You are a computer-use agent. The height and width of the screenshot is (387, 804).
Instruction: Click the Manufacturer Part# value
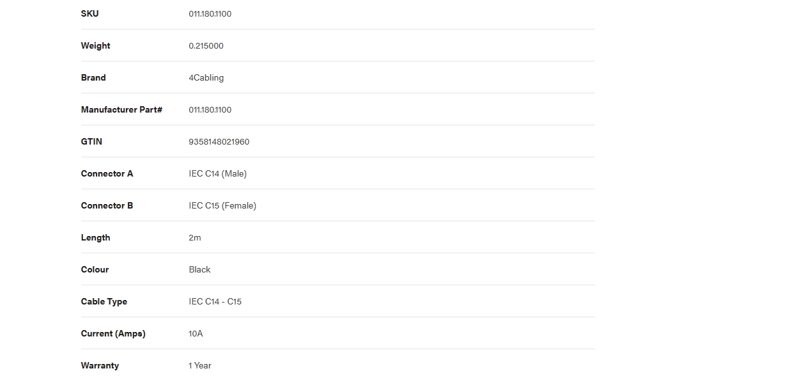(210, 109)
